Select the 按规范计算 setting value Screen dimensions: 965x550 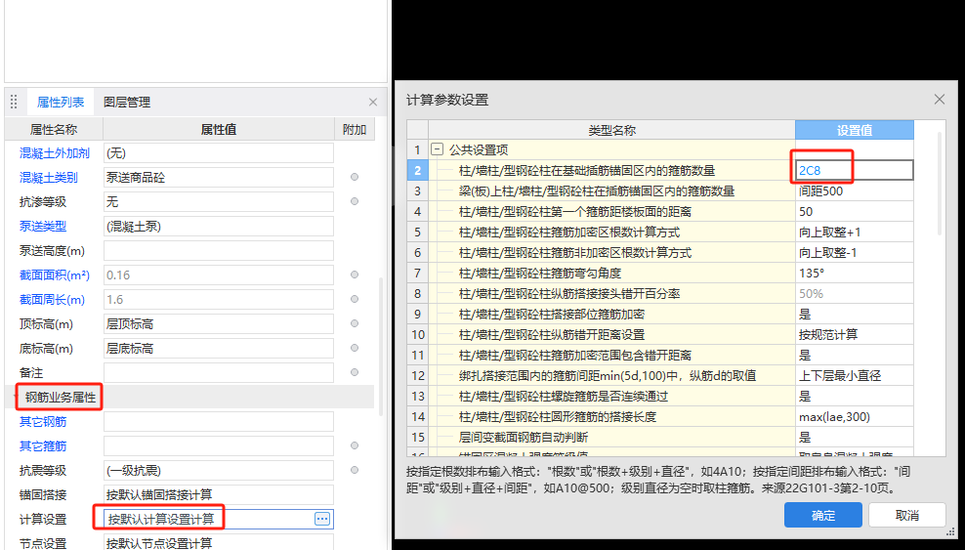[855, 335]
